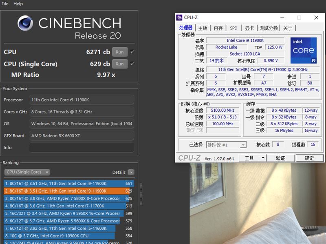The width and height of the screenshot is (326, 244).
Task: Open the 工具 dropdown arrow
Action: [263, 158]
